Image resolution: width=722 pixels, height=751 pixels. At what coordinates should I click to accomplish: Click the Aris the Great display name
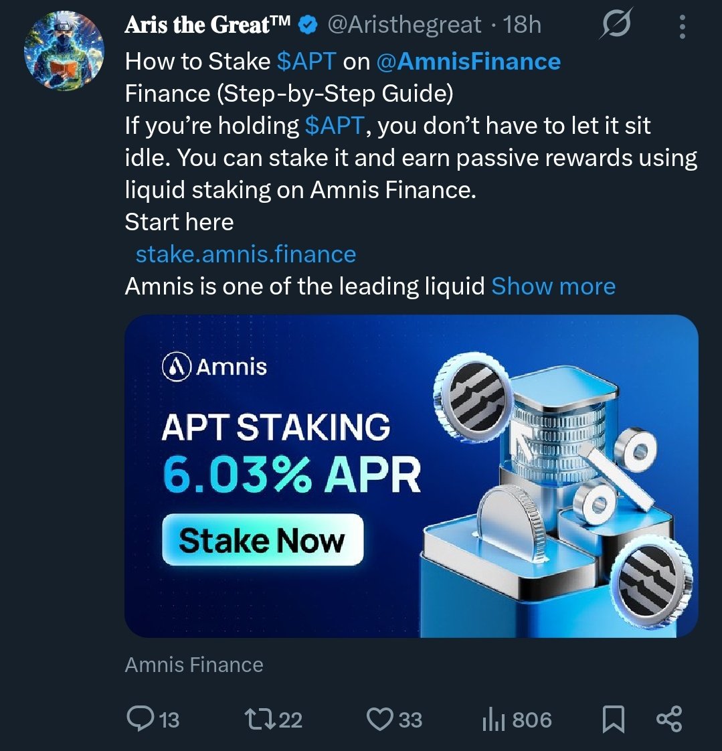(207, 25)
